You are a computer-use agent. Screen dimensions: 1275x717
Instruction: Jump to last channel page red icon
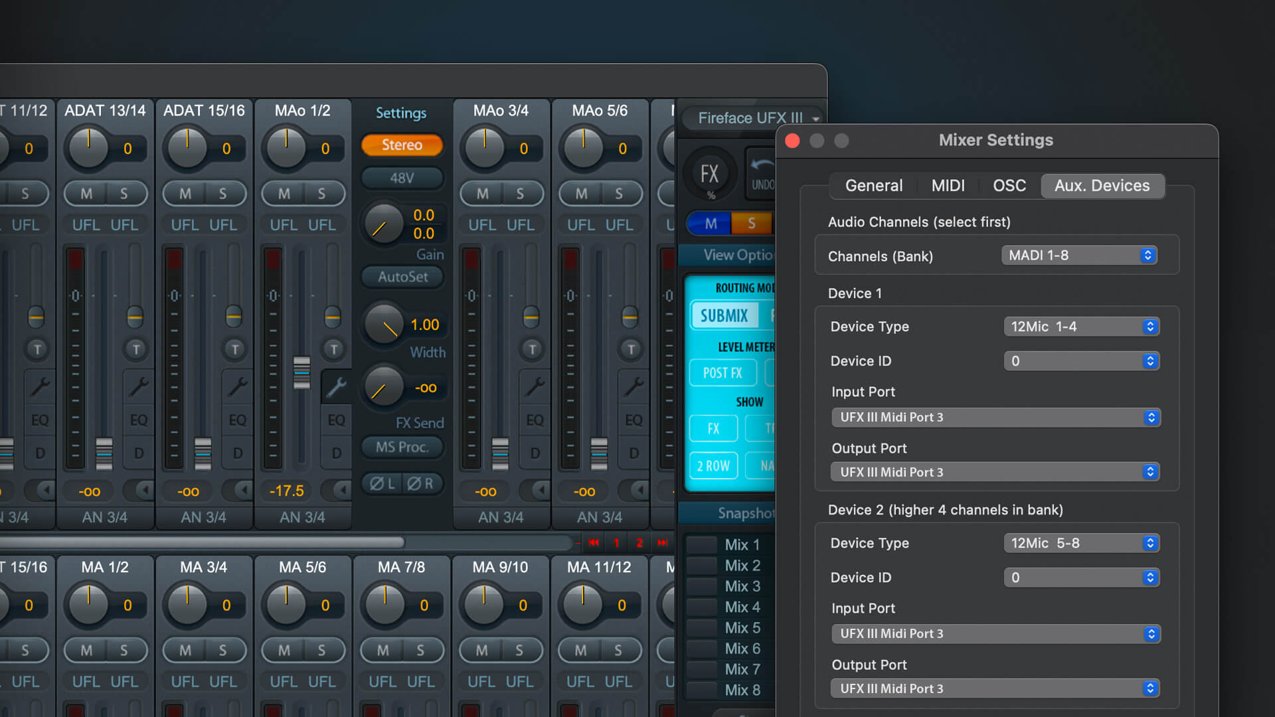point(662,542)
